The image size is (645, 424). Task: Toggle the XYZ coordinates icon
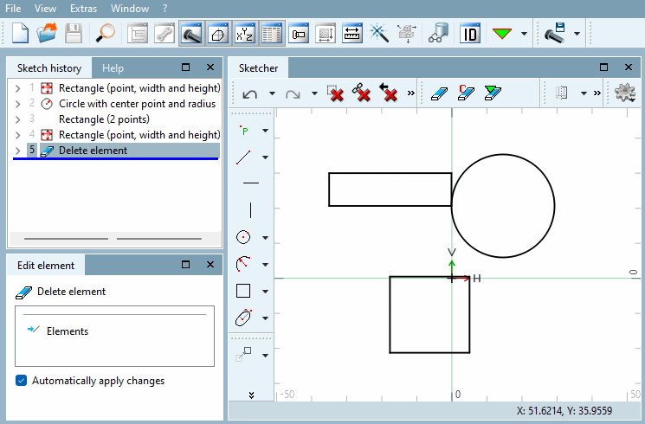(x=245, y=33)
